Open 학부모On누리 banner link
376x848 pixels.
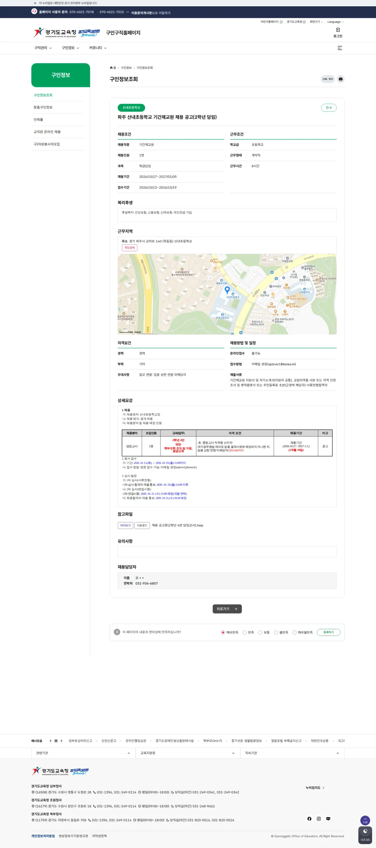(212, 741)
